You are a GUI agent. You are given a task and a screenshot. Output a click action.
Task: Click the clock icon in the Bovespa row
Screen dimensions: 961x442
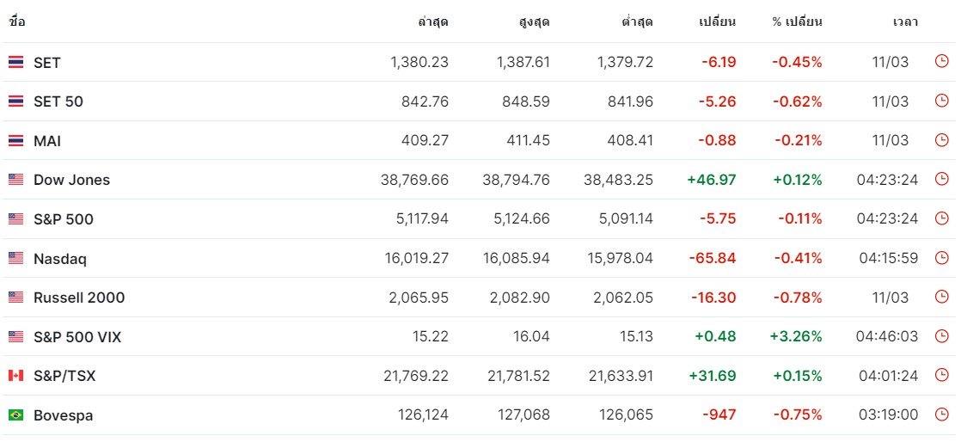point(941,414)
